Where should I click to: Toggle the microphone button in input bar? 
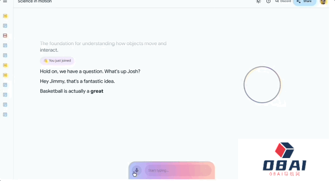(137, 170)
